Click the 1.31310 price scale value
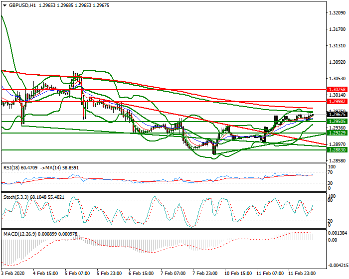The width and height of the screenshot is (349, 279). click(337, 46)
